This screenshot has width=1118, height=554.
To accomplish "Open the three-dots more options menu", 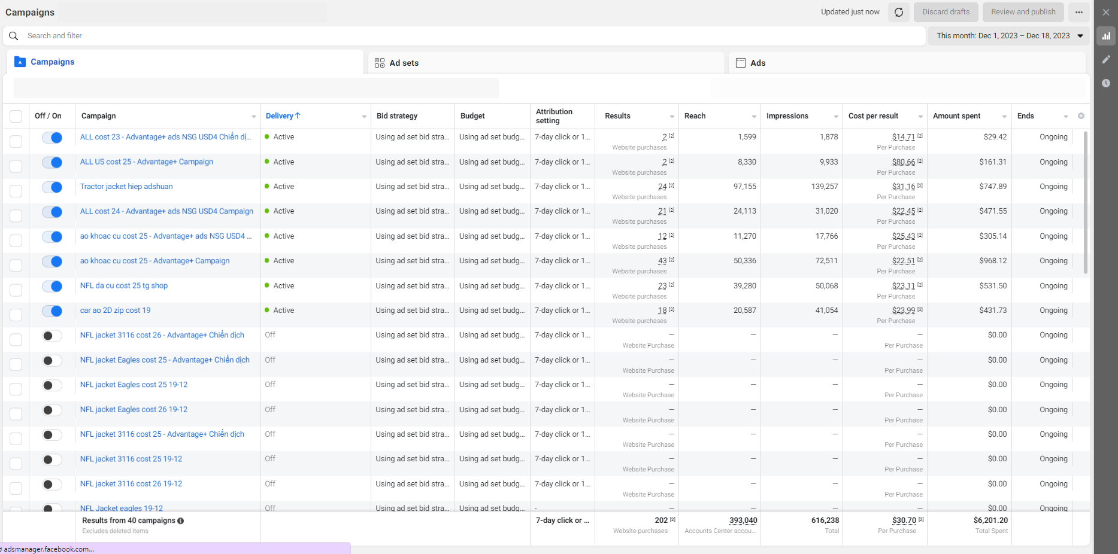I will pos(1078,12).
